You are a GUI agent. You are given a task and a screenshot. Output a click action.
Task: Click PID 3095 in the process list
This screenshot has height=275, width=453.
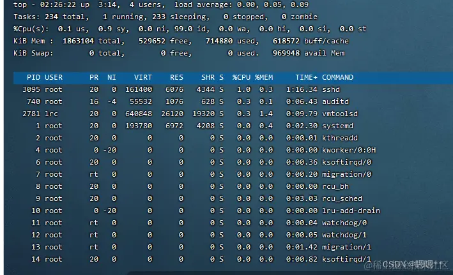click(31, 89)
